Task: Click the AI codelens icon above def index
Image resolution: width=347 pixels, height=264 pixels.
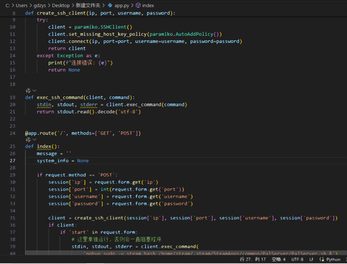Action: pyautogui.click(x=28, y=140)
